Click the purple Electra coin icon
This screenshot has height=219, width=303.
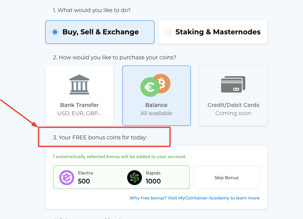67,178
